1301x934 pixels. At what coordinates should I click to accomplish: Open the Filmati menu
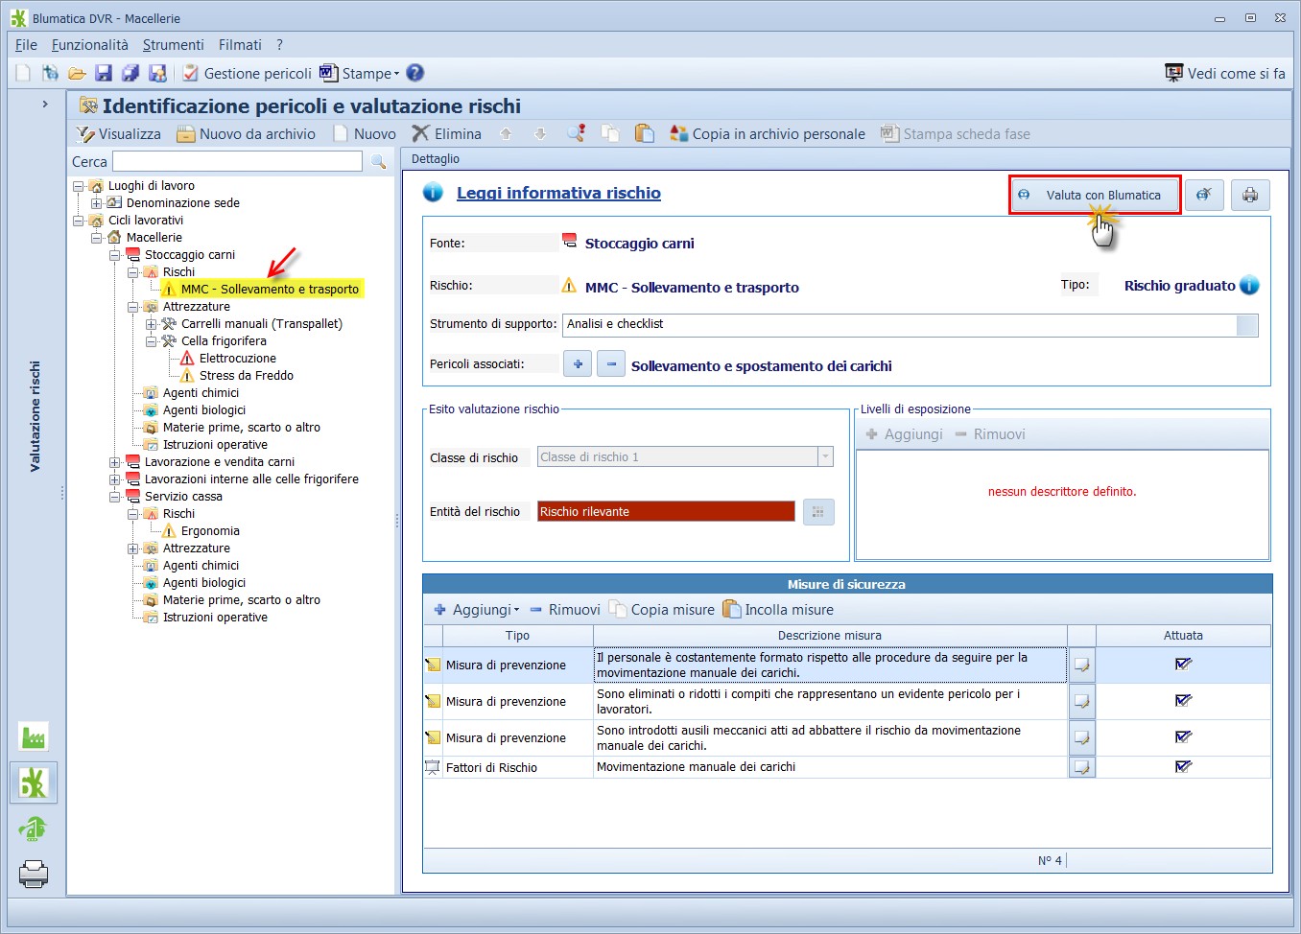pyautogui.click(x=240, y=45)
